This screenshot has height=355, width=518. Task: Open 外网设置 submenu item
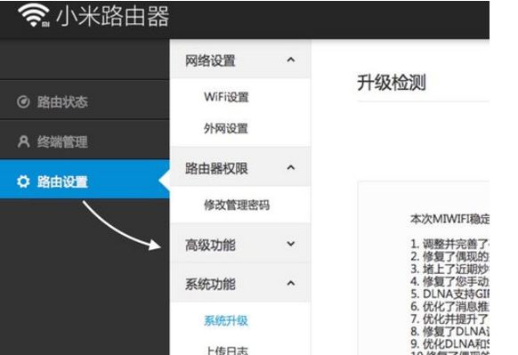coord(226,128)
